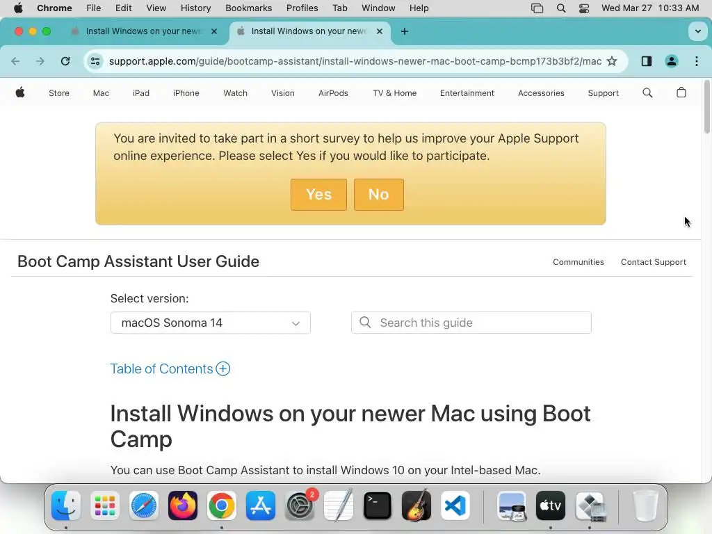The width and height of the screenshot is (712, 534).
Task: Open the Chrome profile avatar
Action: pos(672,61)
